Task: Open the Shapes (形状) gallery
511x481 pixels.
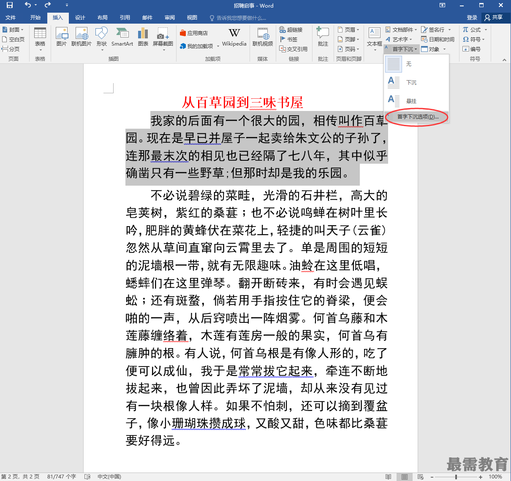Action: (x=102, y=38)
